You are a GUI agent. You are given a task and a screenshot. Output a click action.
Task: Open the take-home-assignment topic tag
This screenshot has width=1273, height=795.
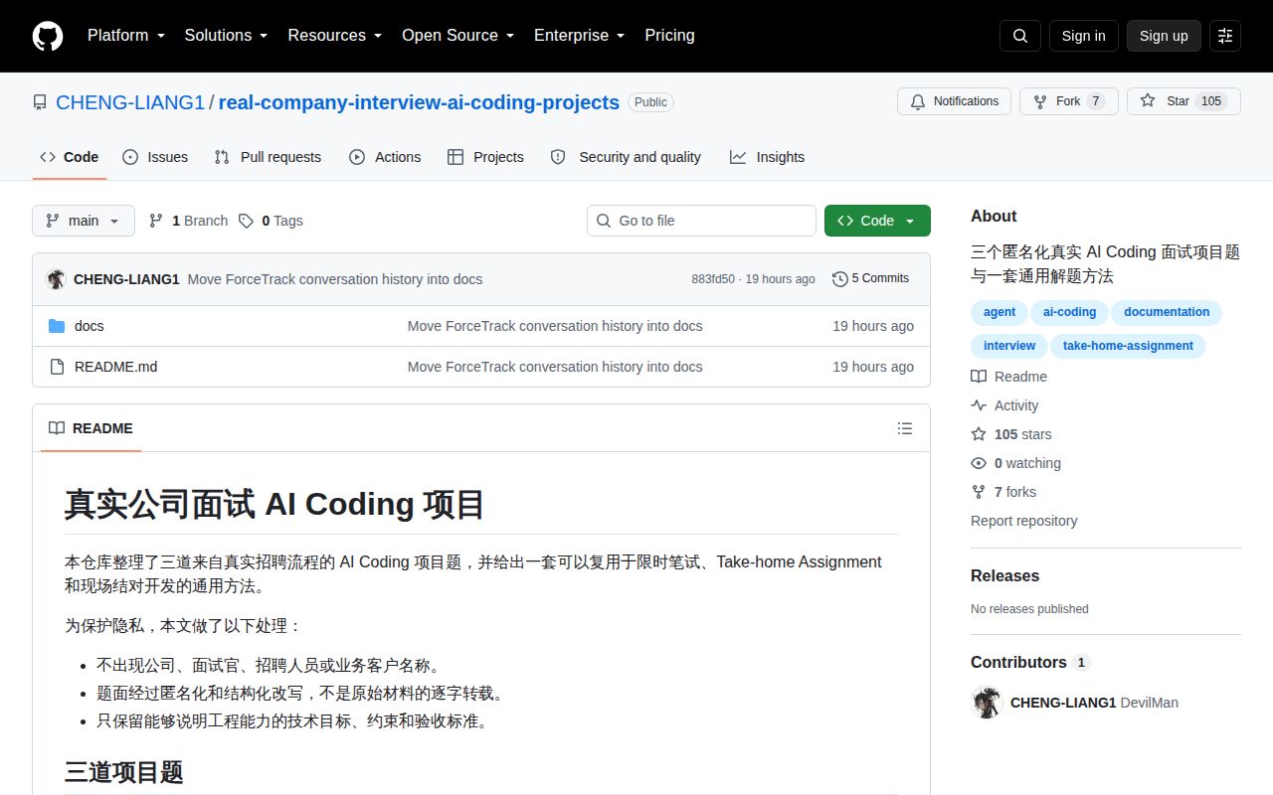pyautogui.click(x=1128, y=346)
